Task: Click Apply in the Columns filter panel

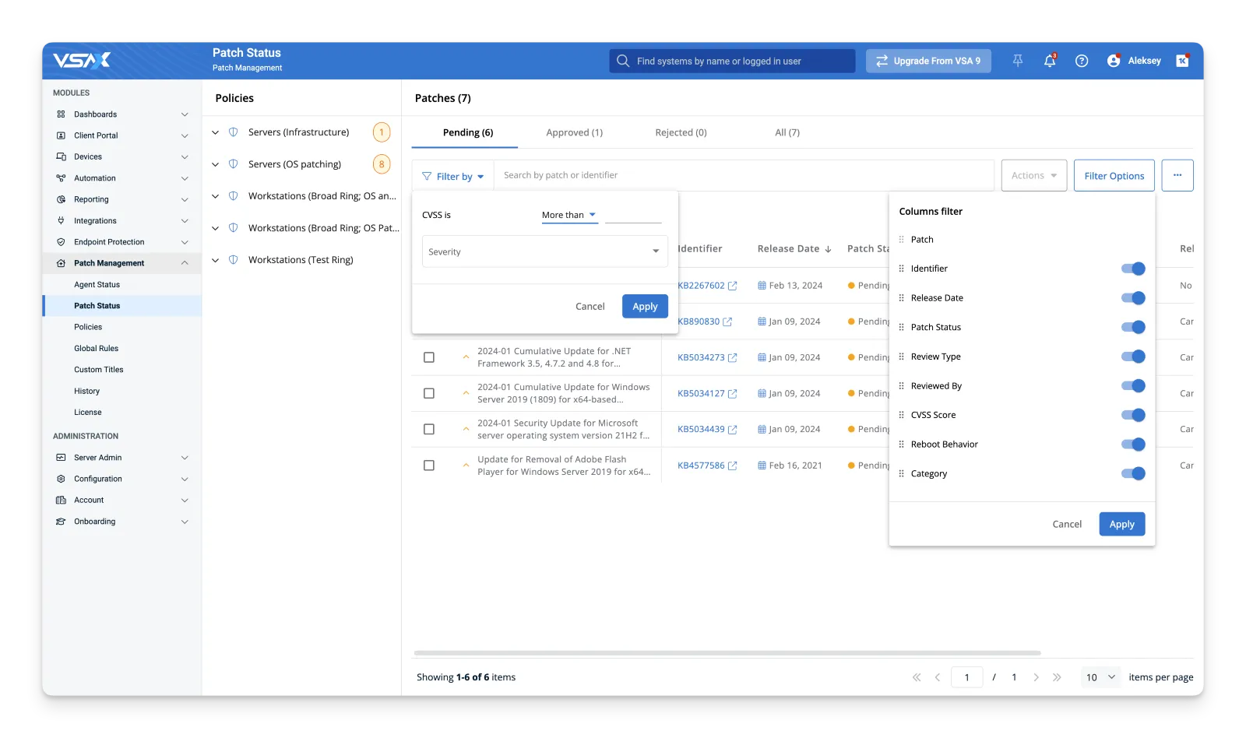Action: point(1121,524)
